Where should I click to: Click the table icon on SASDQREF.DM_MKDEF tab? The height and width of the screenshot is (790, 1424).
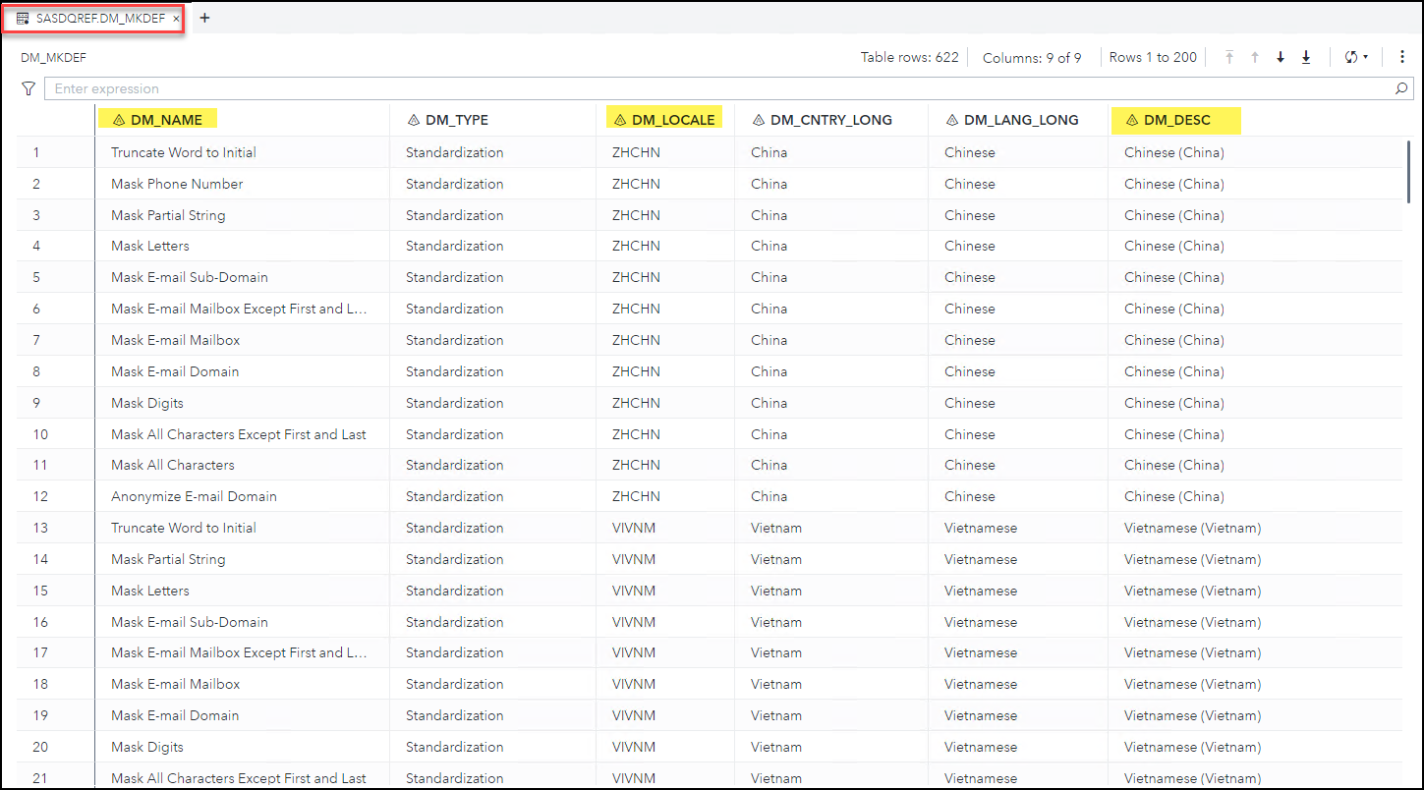click(23, 19)
